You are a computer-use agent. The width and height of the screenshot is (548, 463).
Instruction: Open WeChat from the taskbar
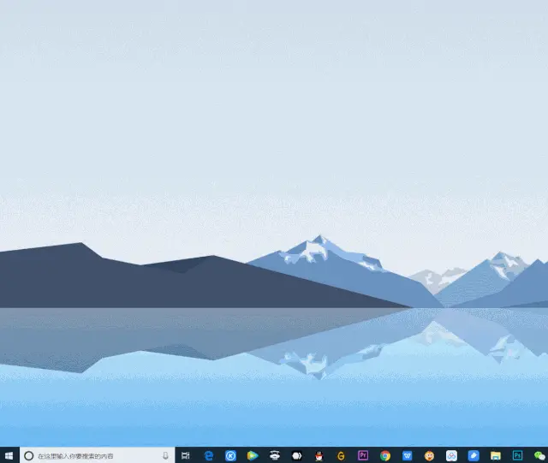539,455
